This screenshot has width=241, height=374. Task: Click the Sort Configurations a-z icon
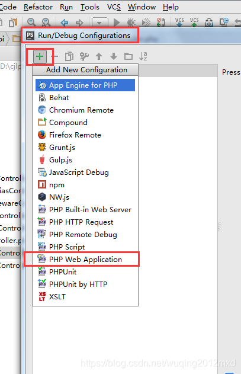point(143,56)
